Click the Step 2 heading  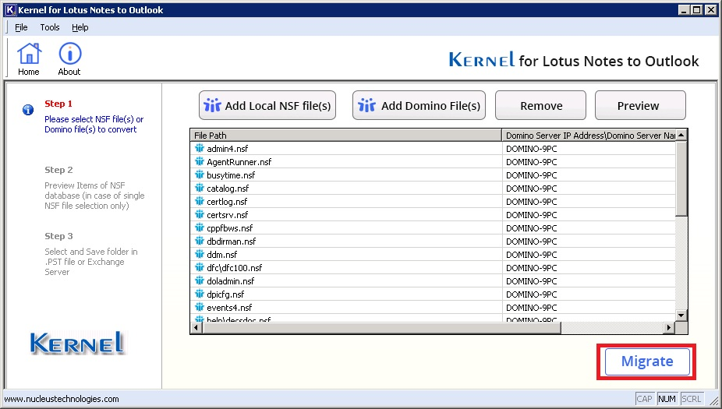pos(58,170)
